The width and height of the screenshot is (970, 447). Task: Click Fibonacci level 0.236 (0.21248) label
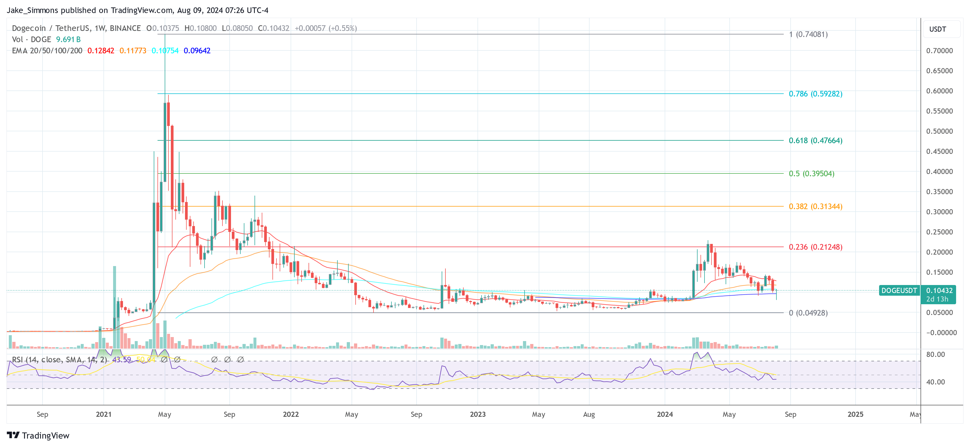816,247
